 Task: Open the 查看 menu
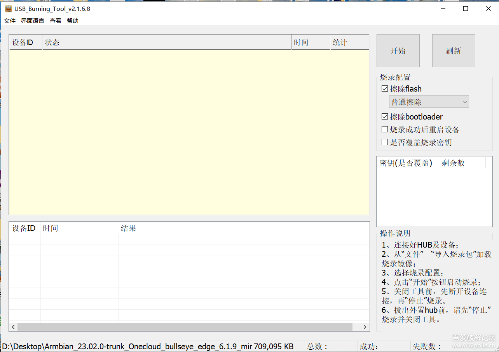point(56,21)
